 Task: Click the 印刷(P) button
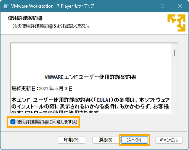(71, 140)
